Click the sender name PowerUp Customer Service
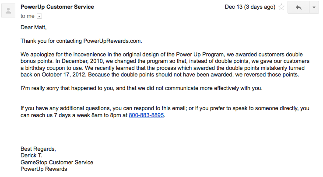Image resolution: width=323 pixels, height=177 pixels. pos(57,7)
